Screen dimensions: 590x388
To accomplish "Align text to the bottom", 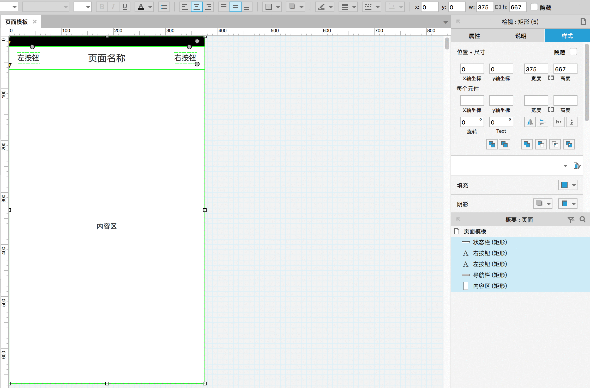I will coord(247,7).
